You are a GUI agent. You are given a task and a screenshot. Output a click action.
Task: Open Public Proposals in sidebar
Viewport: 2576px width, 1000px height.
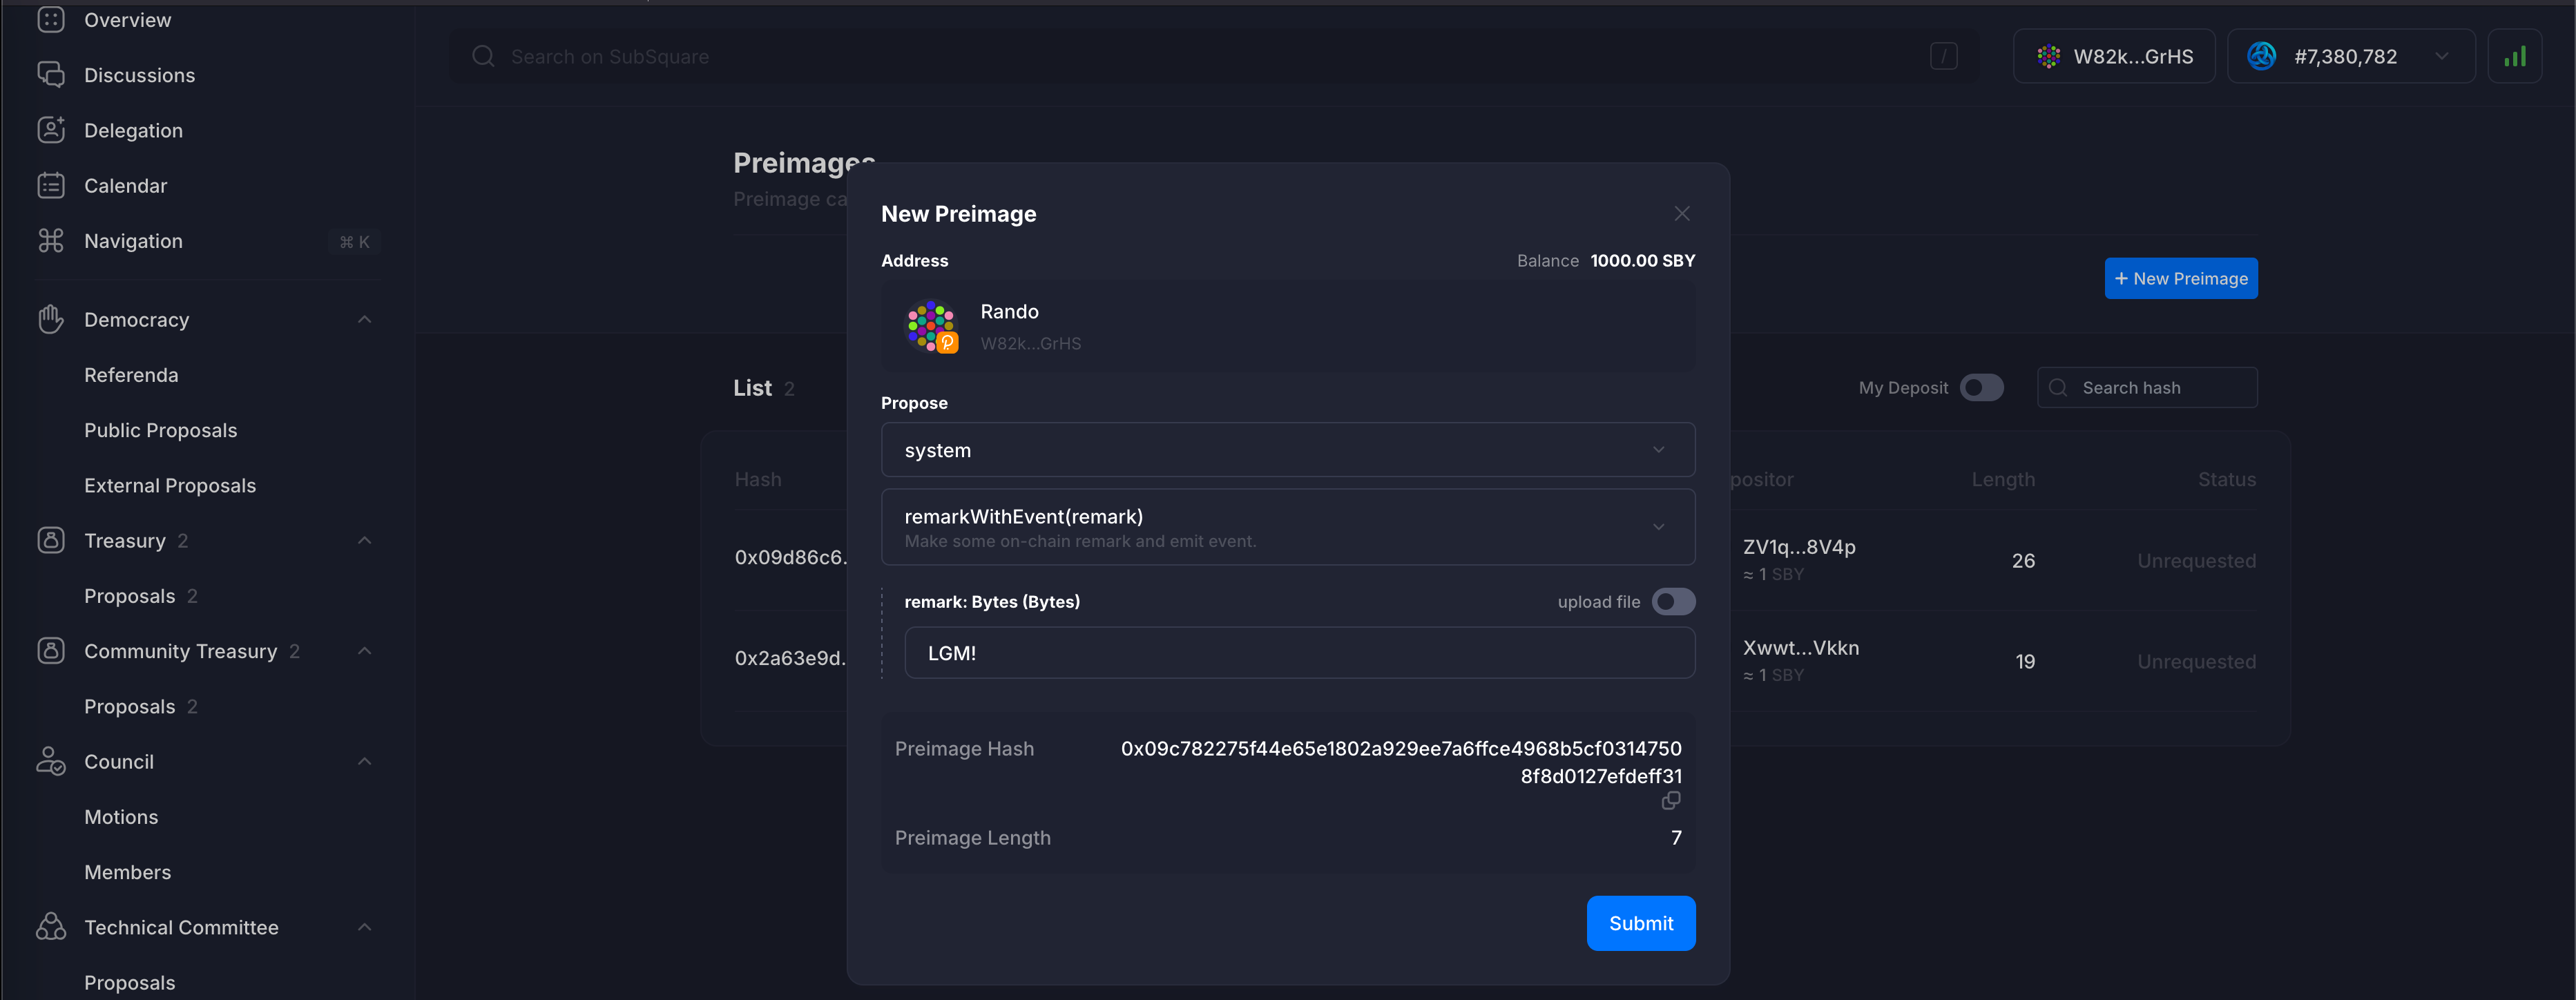pyautogui.click(x=160, y=430)
